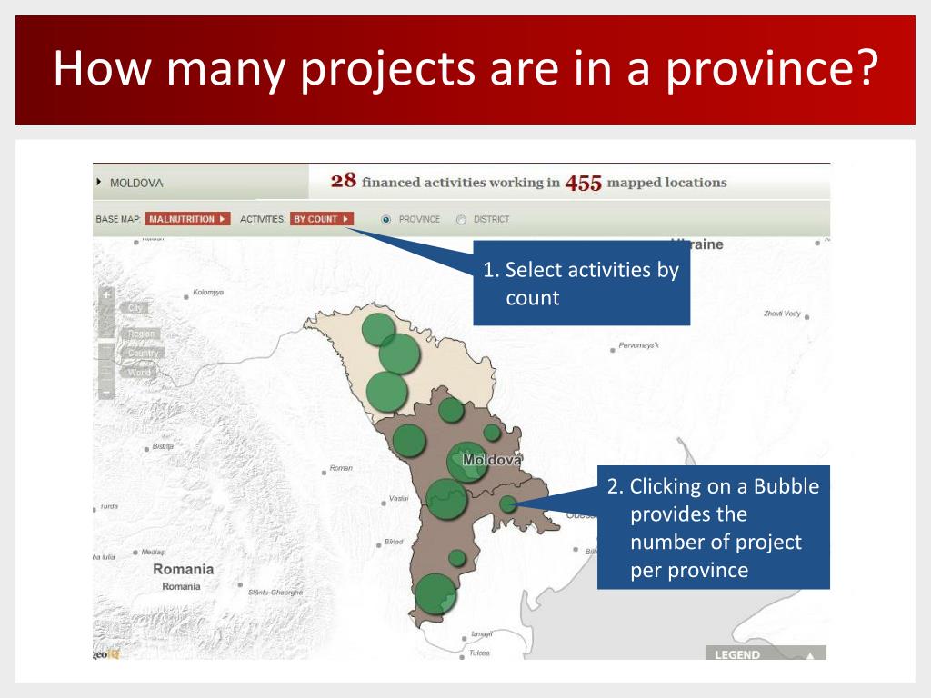Viewport: 931px width, 698px height.
Task: Click the Turda city label
Action: tap(109, 506)
